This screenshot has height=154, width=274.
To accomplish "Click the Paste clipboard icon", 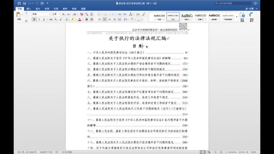I will pos(18,15).
